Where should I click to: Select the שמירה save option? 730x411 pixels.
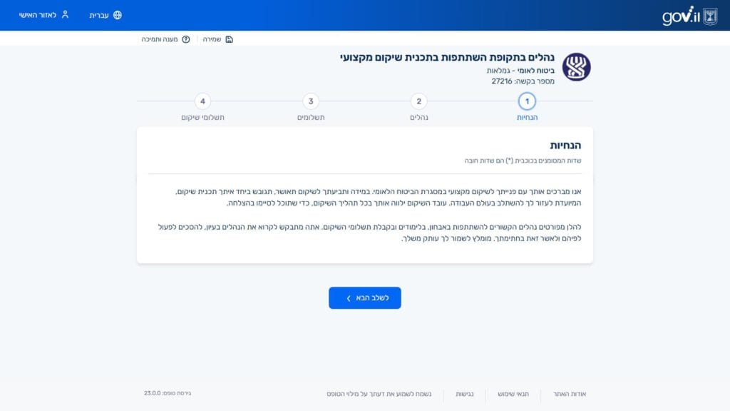pos(212,39)
